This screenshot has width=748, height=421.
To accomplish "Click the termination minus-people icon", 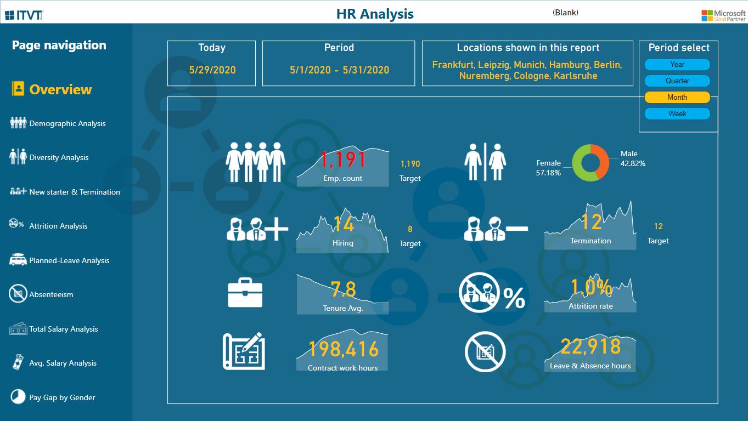I will point(496,228).
